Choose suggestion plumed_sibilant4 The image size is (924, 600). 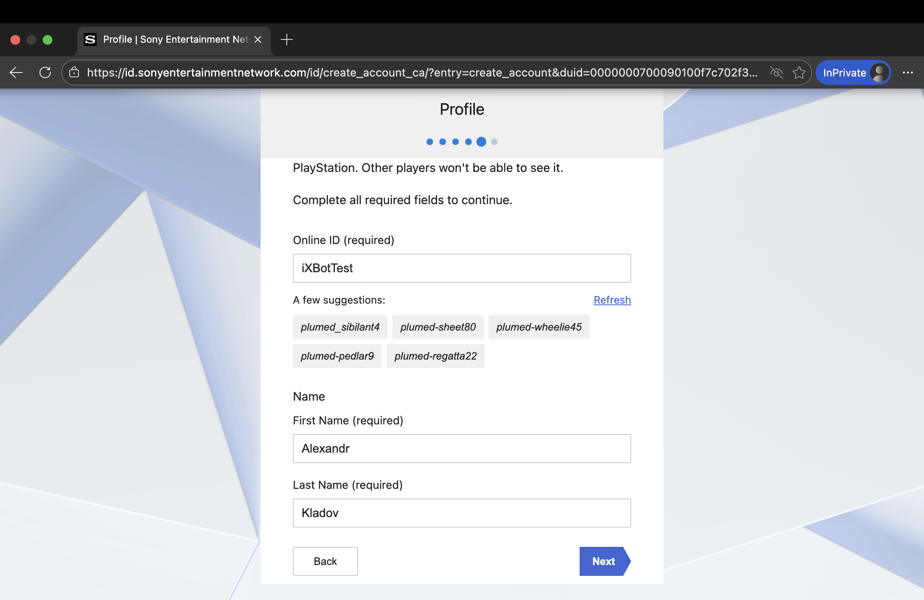[340, 327]
